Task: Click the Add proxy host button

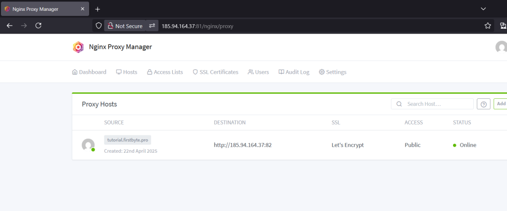Action: pyautogui.click(x=501, y=104)
